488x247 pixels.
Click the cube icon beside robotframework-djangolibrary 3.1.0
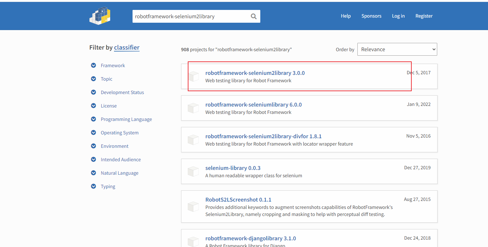tap(193, 242)
